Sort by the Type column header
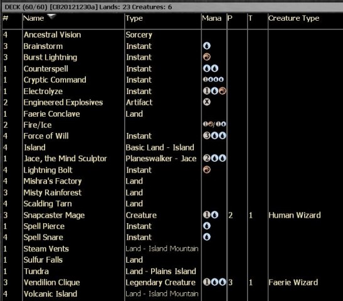This screenshot has height=301, width=343. 134,18
